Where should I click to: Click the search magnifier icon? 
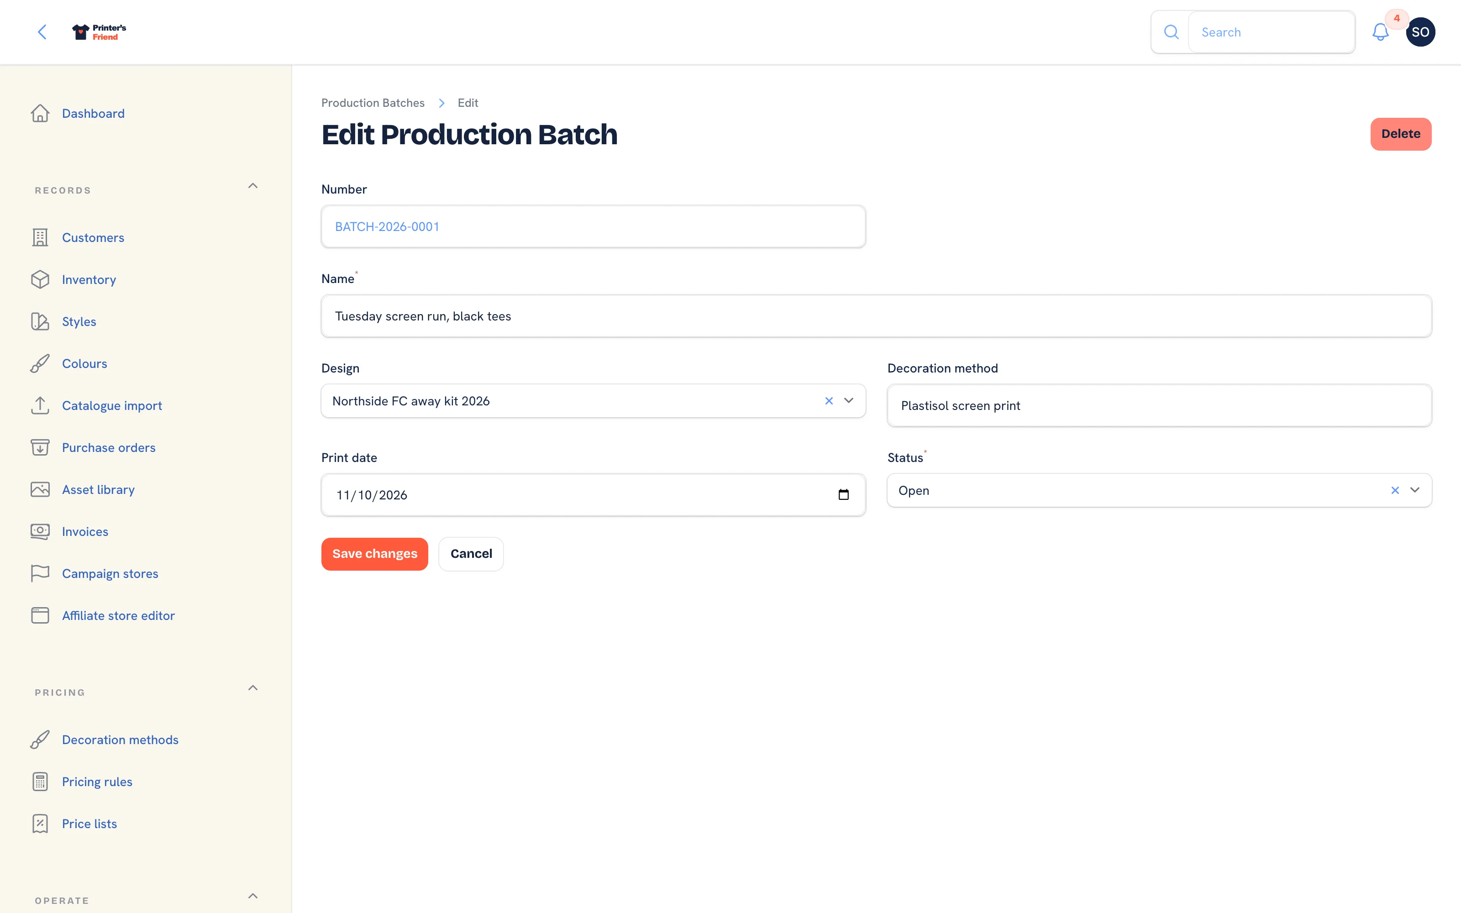pyautogui.click(x=1171, y=32)
